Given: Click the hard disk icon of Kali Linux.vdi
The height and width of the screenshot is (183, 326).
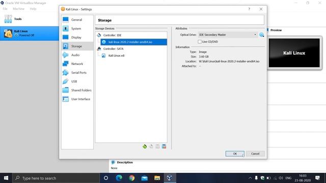Looking at the screenshot, I should 103,55.
